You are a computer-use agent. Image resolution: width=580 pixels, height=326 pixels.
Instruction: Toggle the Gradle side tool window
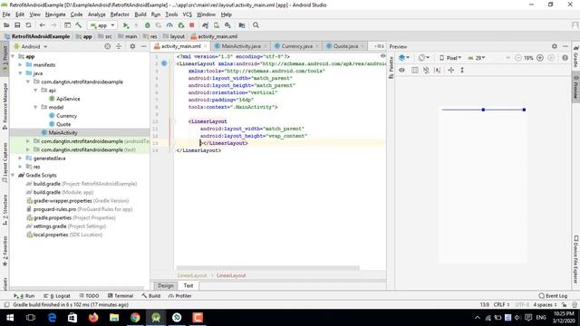pyautogui.click(x=576, y=56)
